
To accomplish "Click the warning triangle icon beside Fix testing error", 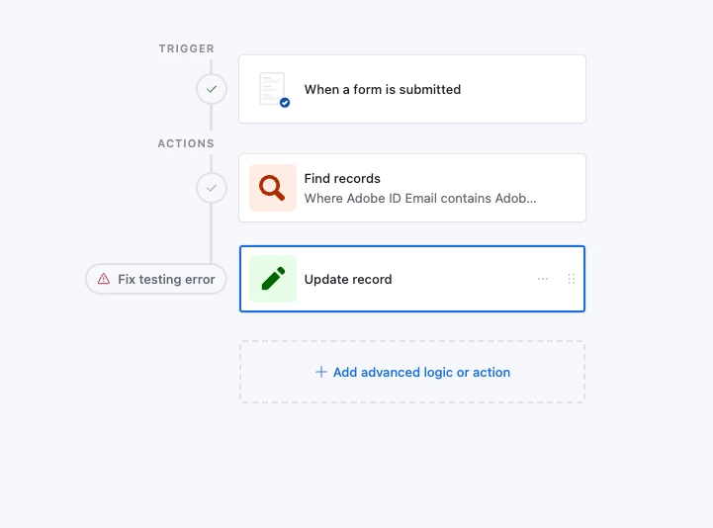I will (104, 279).
